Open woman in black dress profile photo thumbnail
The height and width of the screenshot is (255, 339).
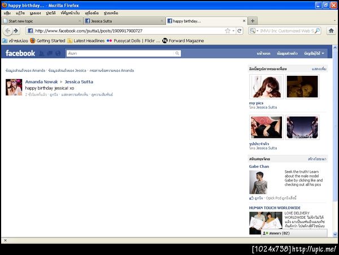coord(266,127)
